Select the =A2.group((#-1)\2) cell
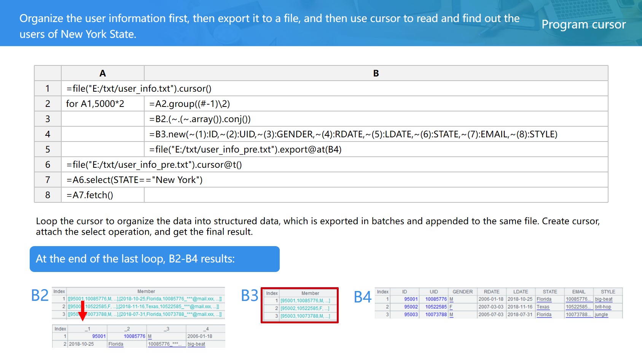Screen dimensions: 642x361 click(190, 104)
